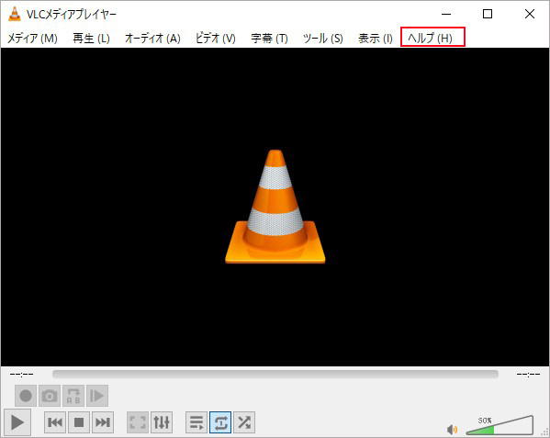Click the elapsed time label on left
This screenshot has width=550, height=438.
[x=22, y=374]
